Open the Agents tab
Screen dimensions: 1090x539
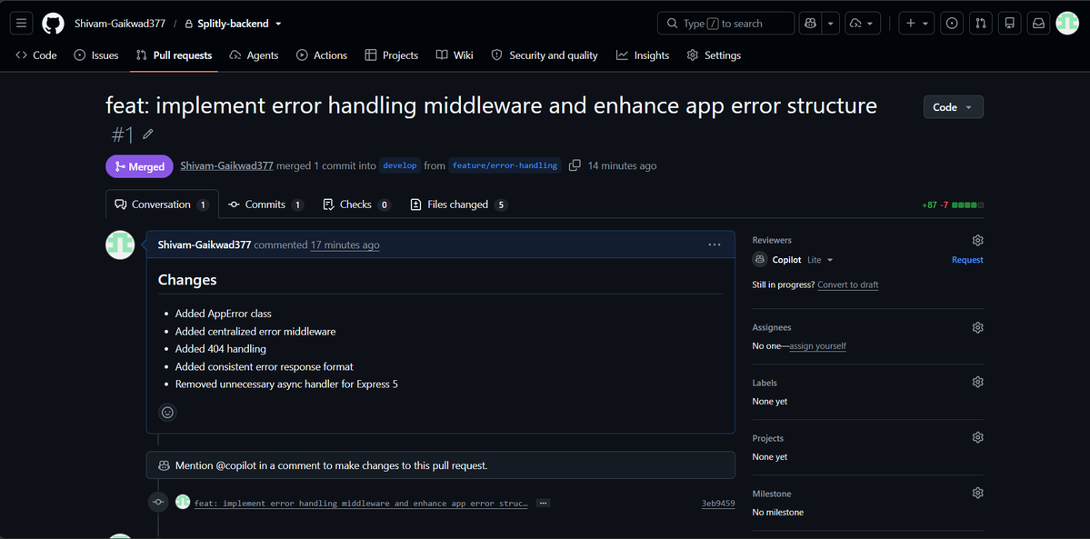click(x=254, y=55)
